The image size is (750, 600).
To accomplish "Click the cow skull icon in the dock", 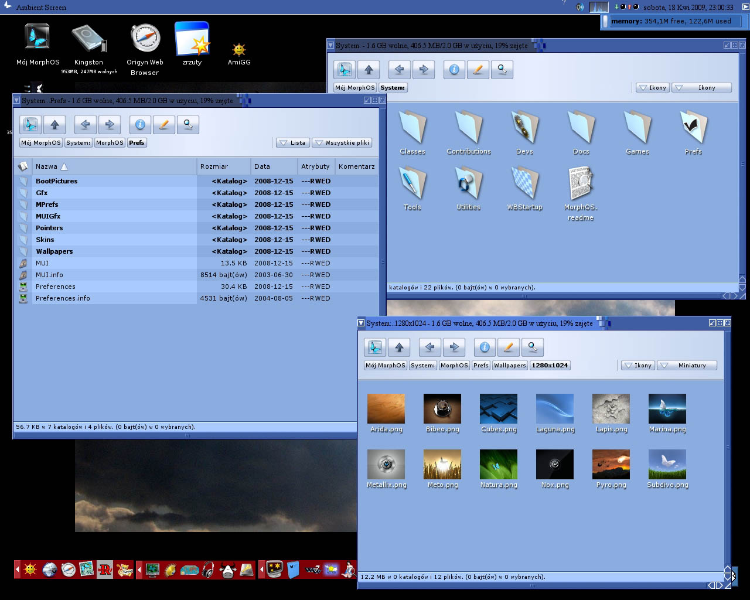I will coord(227,569).
